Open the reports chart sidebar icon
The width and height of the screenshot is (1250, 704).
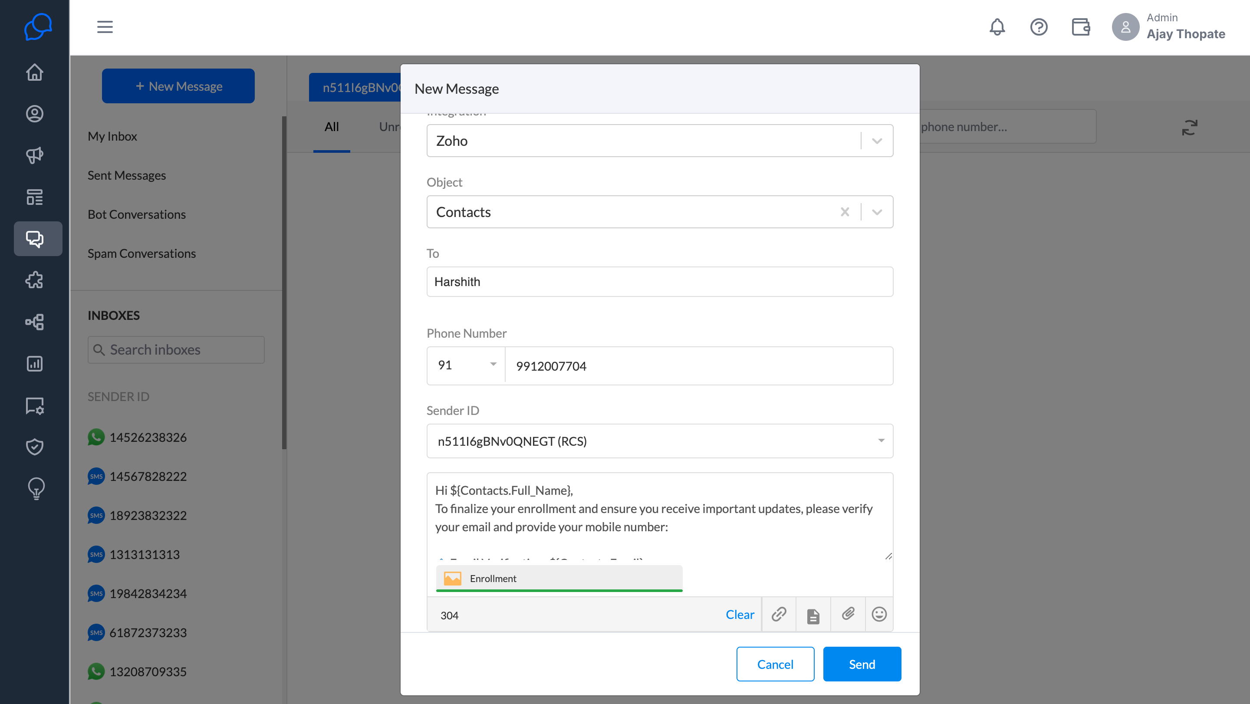point(34,363)
